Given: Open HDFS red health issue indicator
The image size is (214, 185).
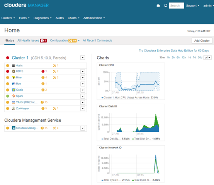Looking at the screenshot, I should coord(44,71).
